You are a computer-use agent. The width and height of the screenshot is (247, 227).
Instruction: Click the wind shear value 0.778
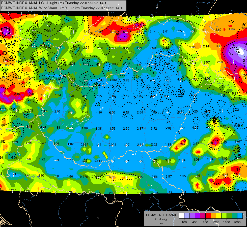coord(84,177)
